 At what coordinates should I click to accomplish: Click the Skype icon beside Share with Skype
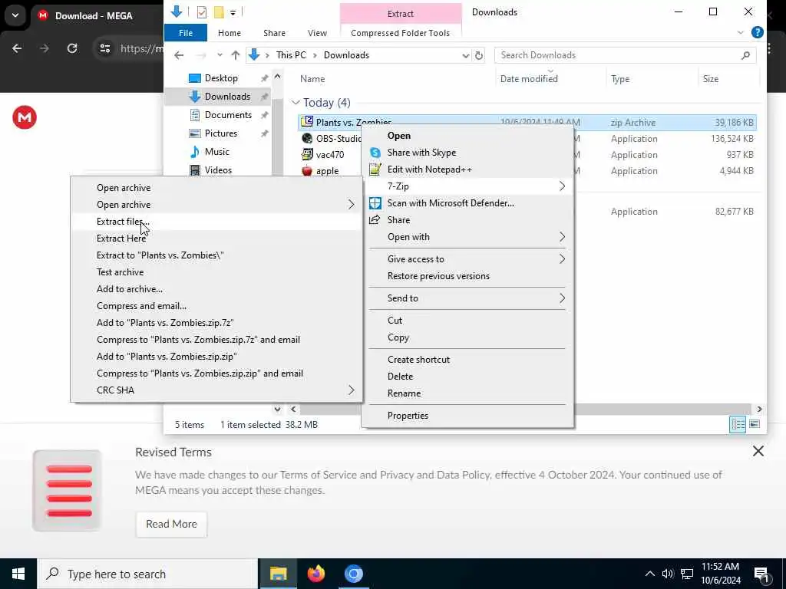375,153
